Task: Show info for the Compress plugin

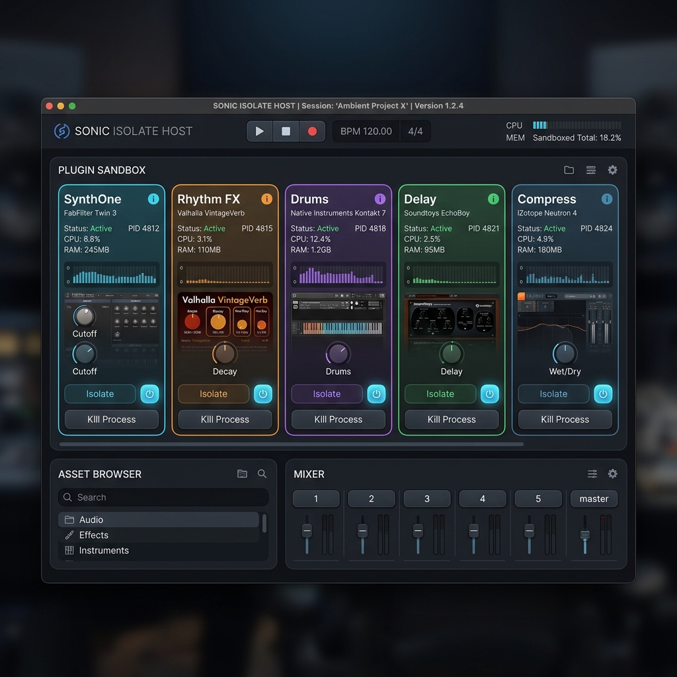Action: [x=607, y=198]
